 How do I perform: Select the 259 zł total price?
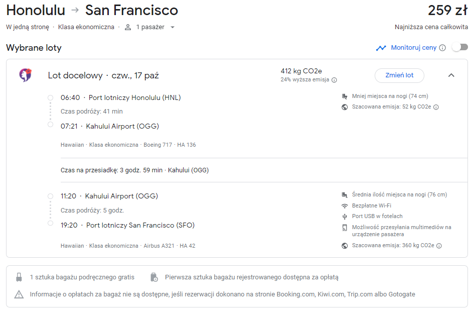(x=447, y=10)
